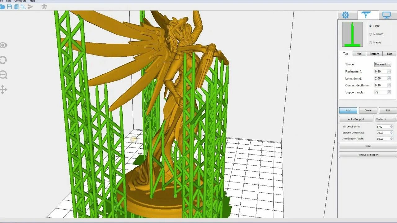This screenshot has width=397, height=223.
Task: Open the monitor display panel tab
Action: [x=386, y=15]
